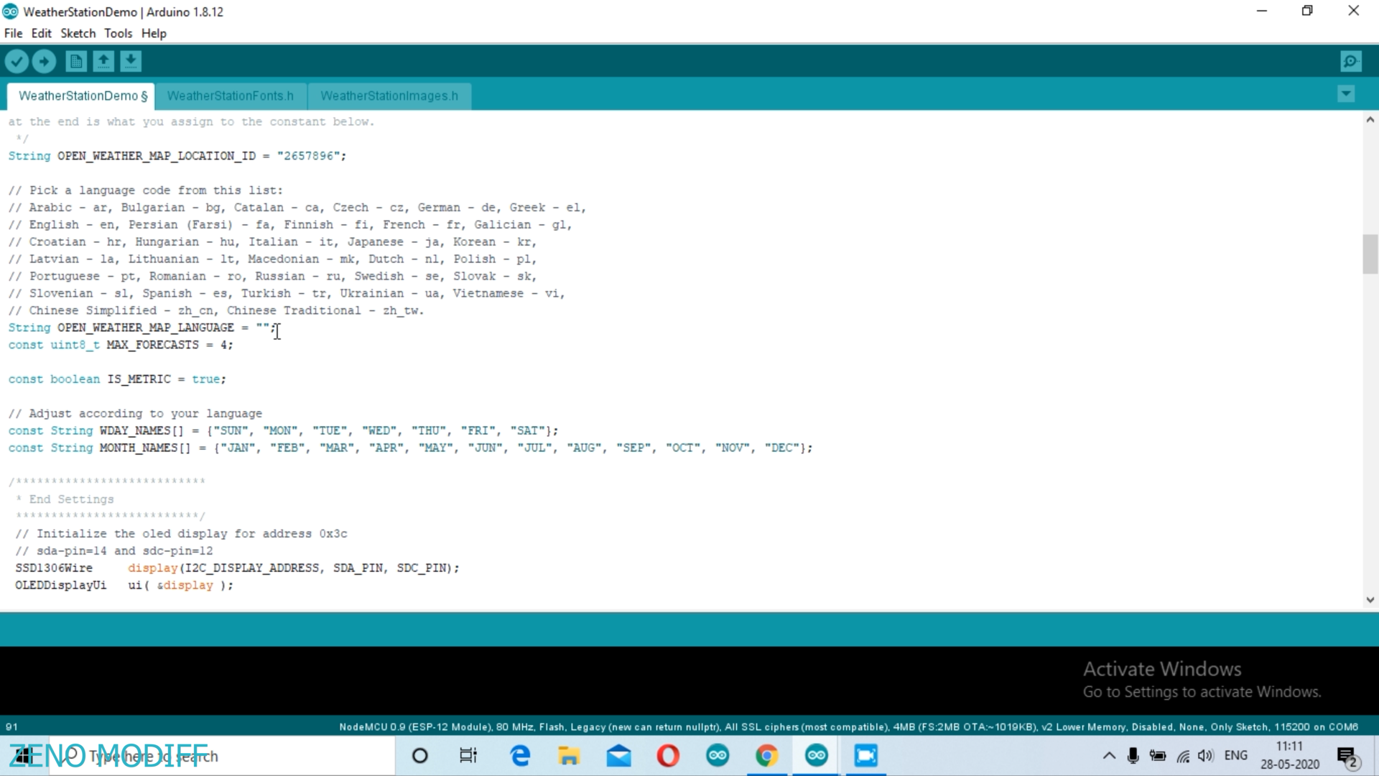Open the Tools menu
This screenshot has width=1379, height=776.
pos(118,33)
